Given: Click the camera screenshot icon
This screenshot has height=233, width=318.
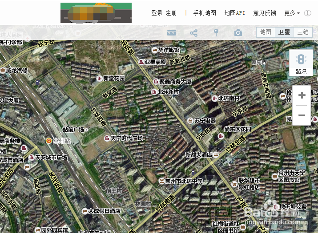Looking at the screenshot, I should tap(238, 33).
